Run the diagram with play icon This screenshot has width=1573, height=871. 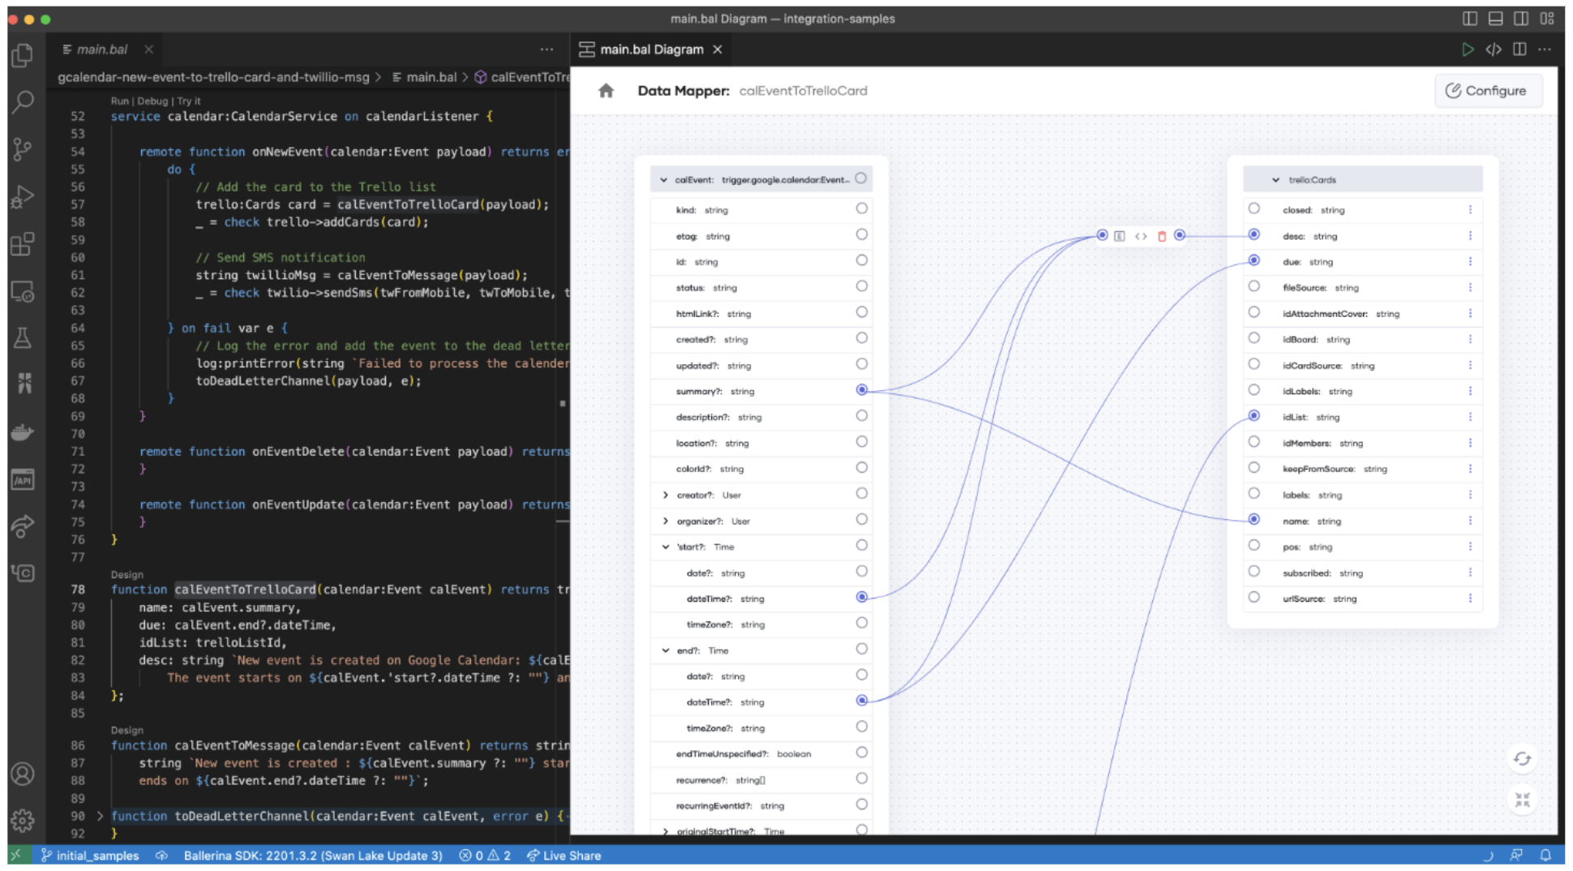click(1467, 49)
